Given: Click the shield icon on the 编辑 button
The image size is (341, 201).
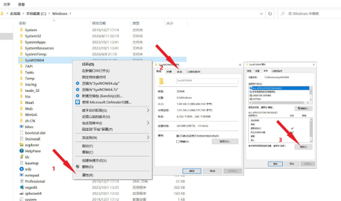Looking at the screenshot, I should tap(299, 109).
